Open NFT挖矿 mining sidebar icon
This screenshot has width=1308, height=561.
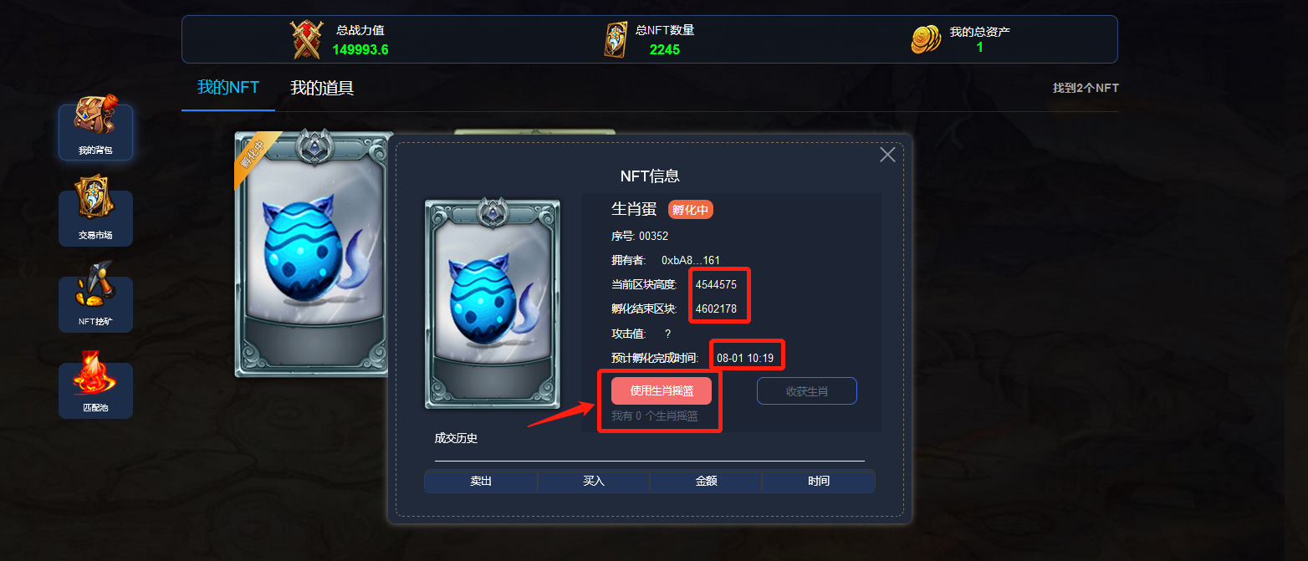pos(95,303)
